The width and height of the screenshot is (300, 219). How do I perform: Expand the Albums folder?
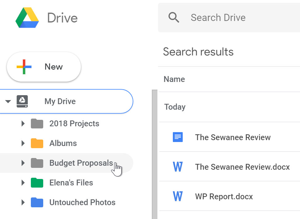click(23, 143)
